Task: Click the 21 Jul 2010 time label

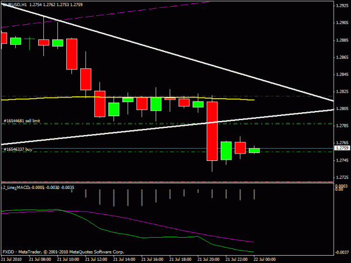Action: point(11,259)
